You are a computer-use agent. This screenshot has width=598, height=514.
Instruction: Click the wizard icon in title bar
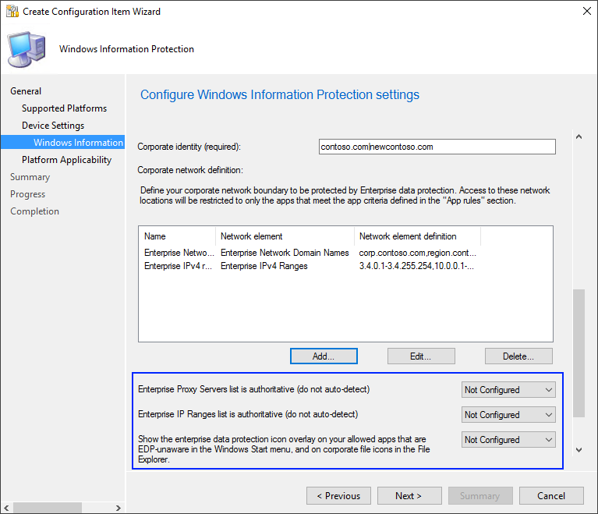12,12
